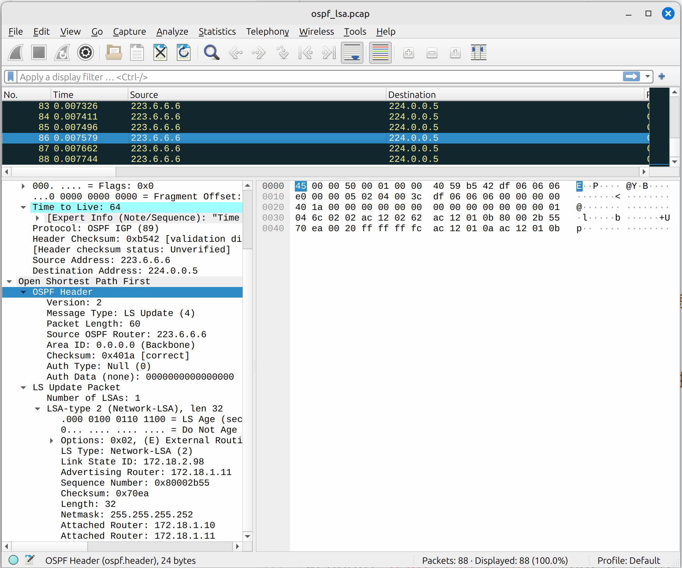Viewport: 682px width, 568px height.
Task: Zoom in on main window text
Action: click(x=409, y=53)
